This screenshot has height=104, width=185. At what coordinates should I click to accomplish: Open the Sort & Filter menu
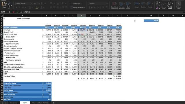click(x=163, y=5)
